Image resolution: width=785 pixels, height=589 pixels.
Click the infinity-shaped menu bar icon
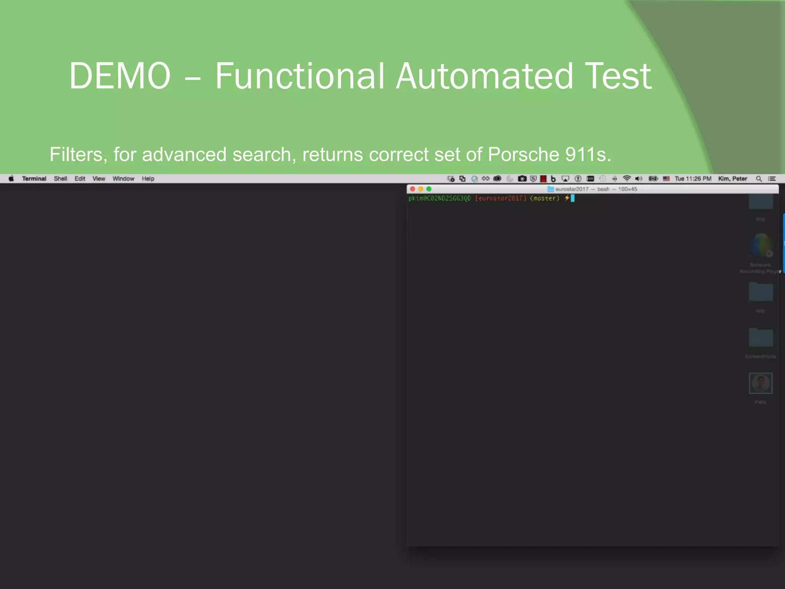coord(486,179)
